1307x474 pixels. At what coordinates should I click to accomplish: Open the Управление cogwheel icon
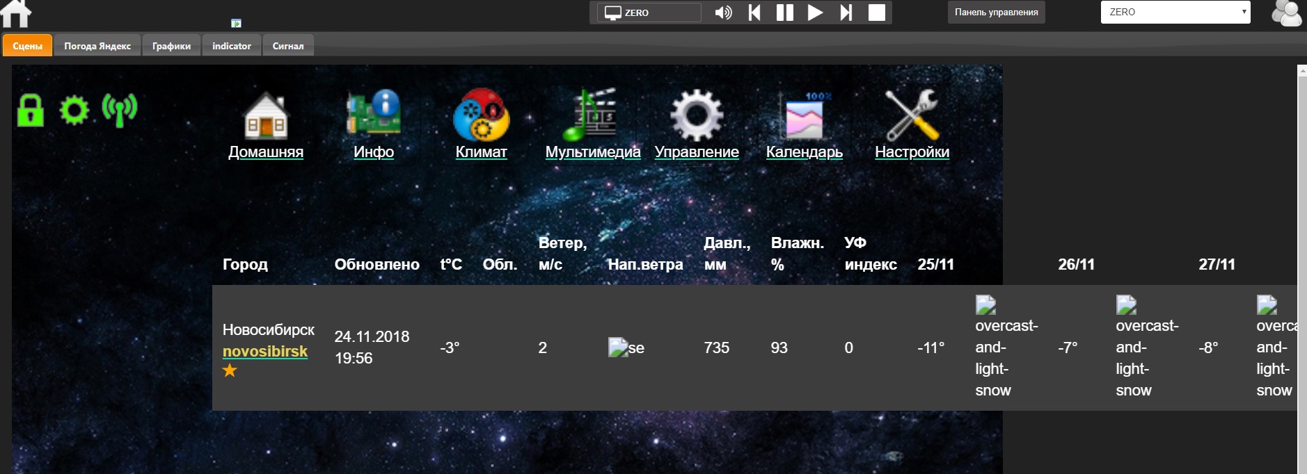(697, 115)
